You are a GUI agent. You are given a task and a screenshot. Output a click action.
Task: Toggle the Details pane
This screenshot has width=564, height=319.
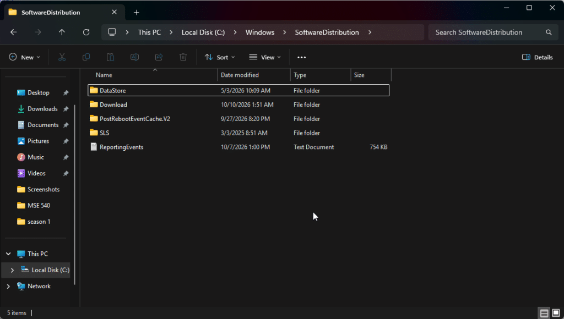point(537,57)
